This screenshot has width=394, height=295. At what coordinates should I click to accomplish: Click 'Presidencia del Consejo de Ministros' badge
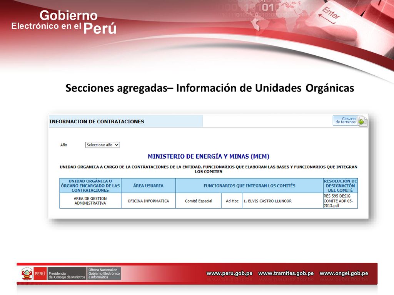67,273
